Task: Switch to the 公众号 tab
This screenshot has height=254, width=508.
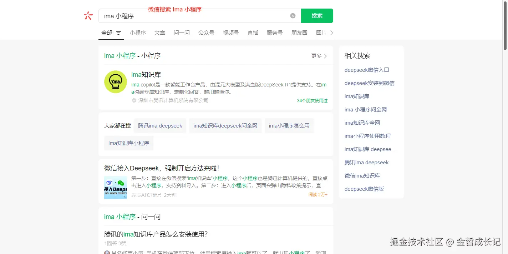Action: 206,33
